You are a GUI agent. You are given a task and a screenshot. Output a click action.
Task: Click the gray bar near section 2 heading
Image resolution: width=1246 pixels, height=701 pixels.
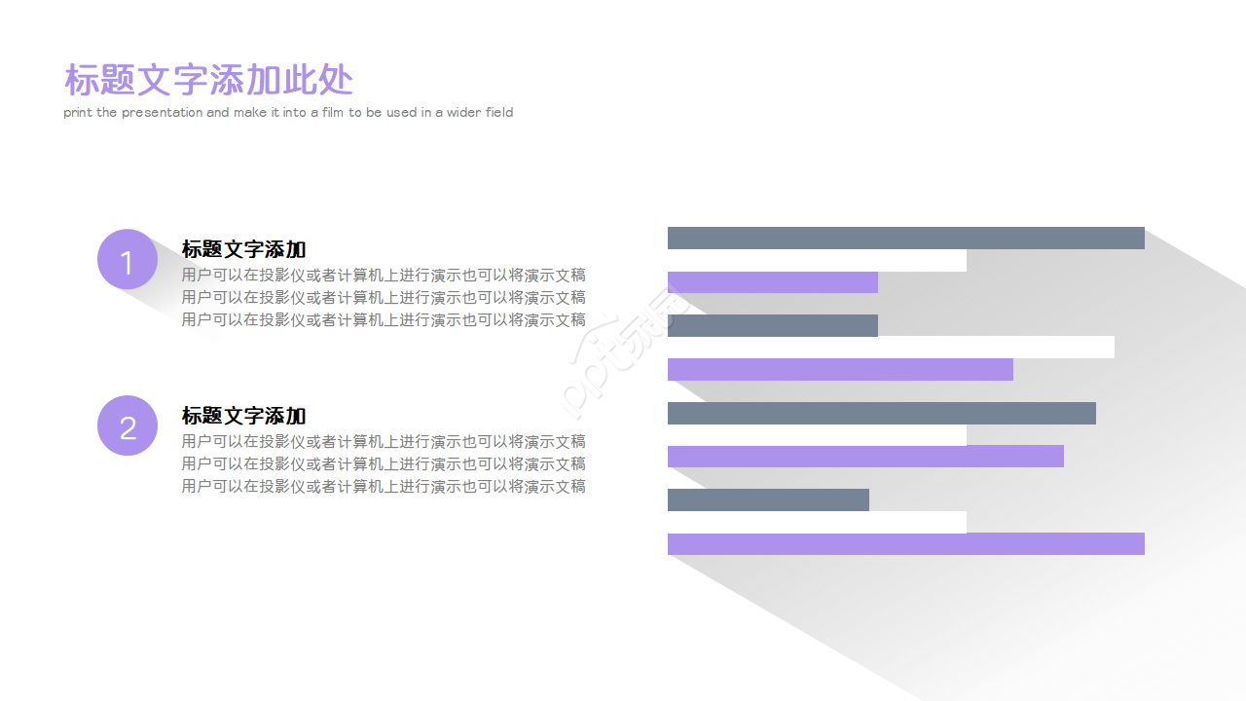coord(879,412)
